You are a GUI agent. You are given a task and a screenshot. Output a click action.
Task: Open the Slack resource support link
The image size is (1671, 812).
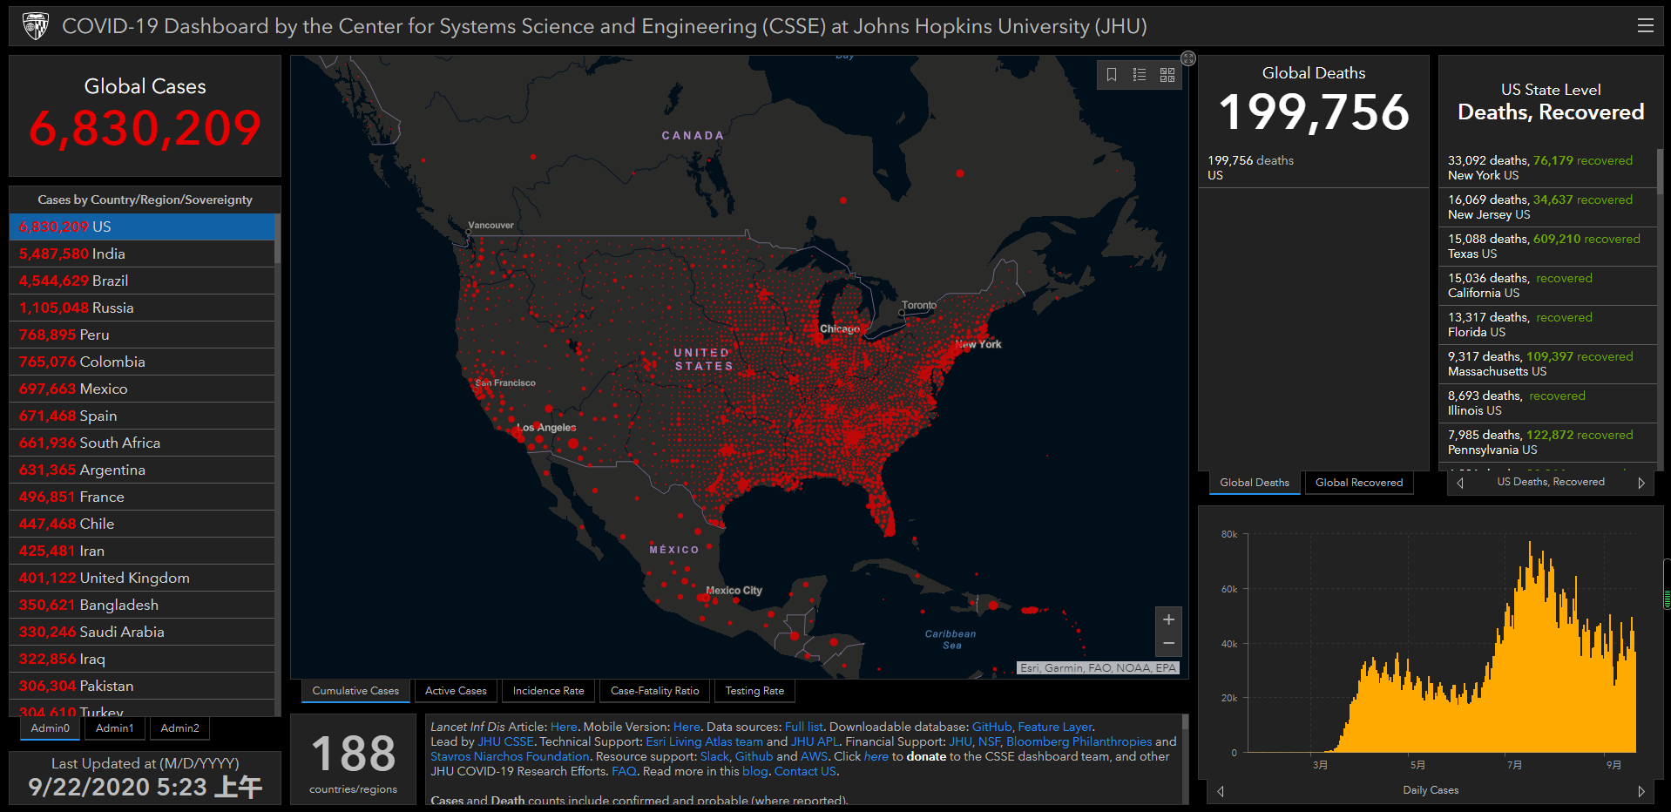click(x=714, y=756)
